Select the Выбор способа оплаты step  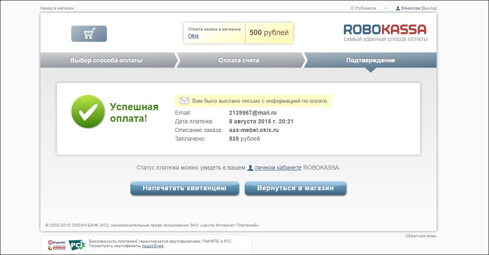[106, 60]
